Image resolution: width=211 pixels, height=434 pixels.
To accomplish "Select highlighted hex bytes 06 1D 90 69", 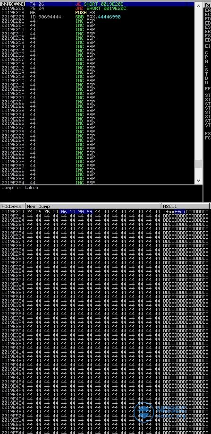I will pyautogui.click(x=76, y=212).
